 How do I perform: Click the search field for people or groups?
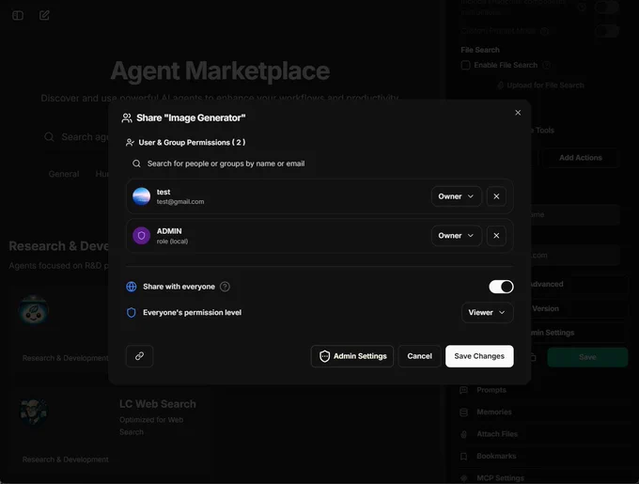click(319, 164)
